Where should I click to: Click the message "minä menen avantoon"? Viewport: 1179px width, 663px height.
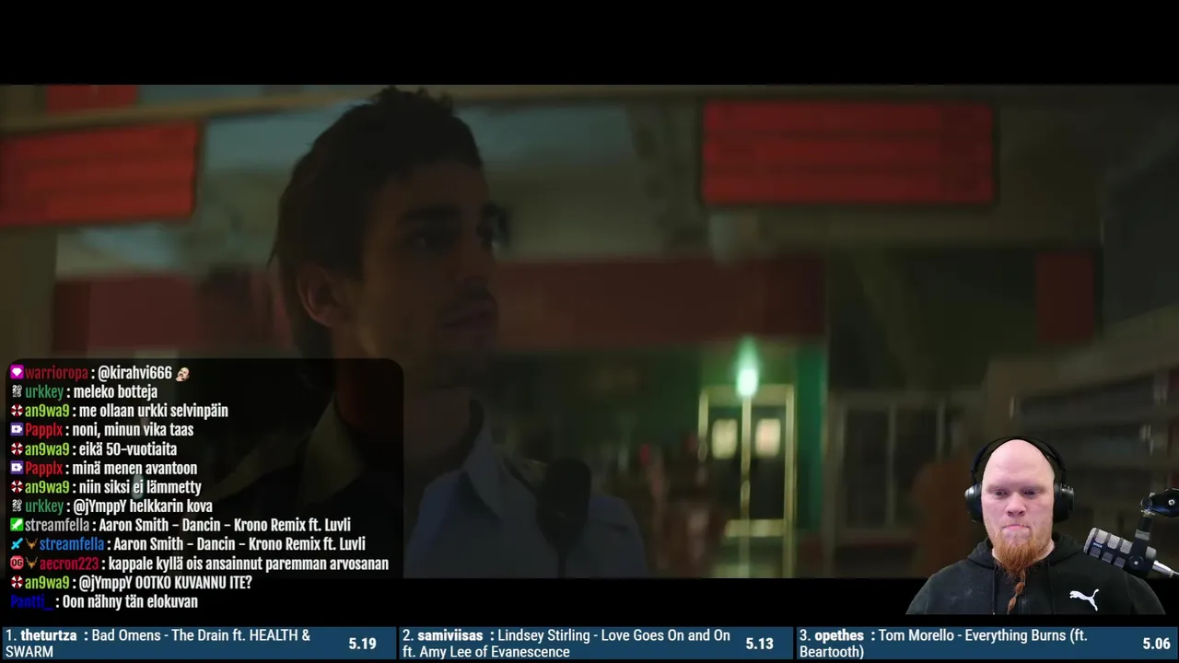(x=134, y=468)
